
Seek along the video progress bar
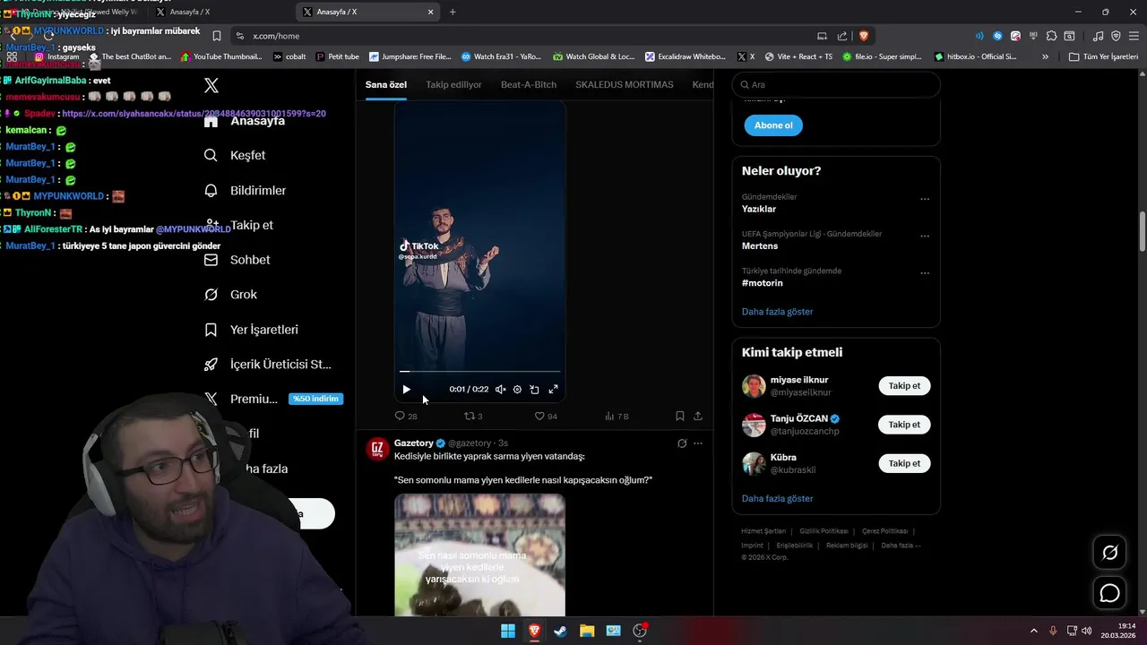coord(479,371)
